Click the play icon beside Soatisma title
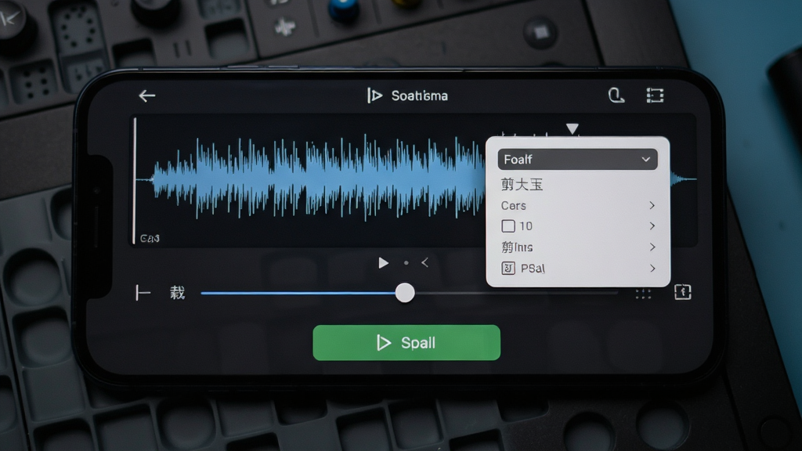This screenshot has height=451, width=802. click(374, 96)
